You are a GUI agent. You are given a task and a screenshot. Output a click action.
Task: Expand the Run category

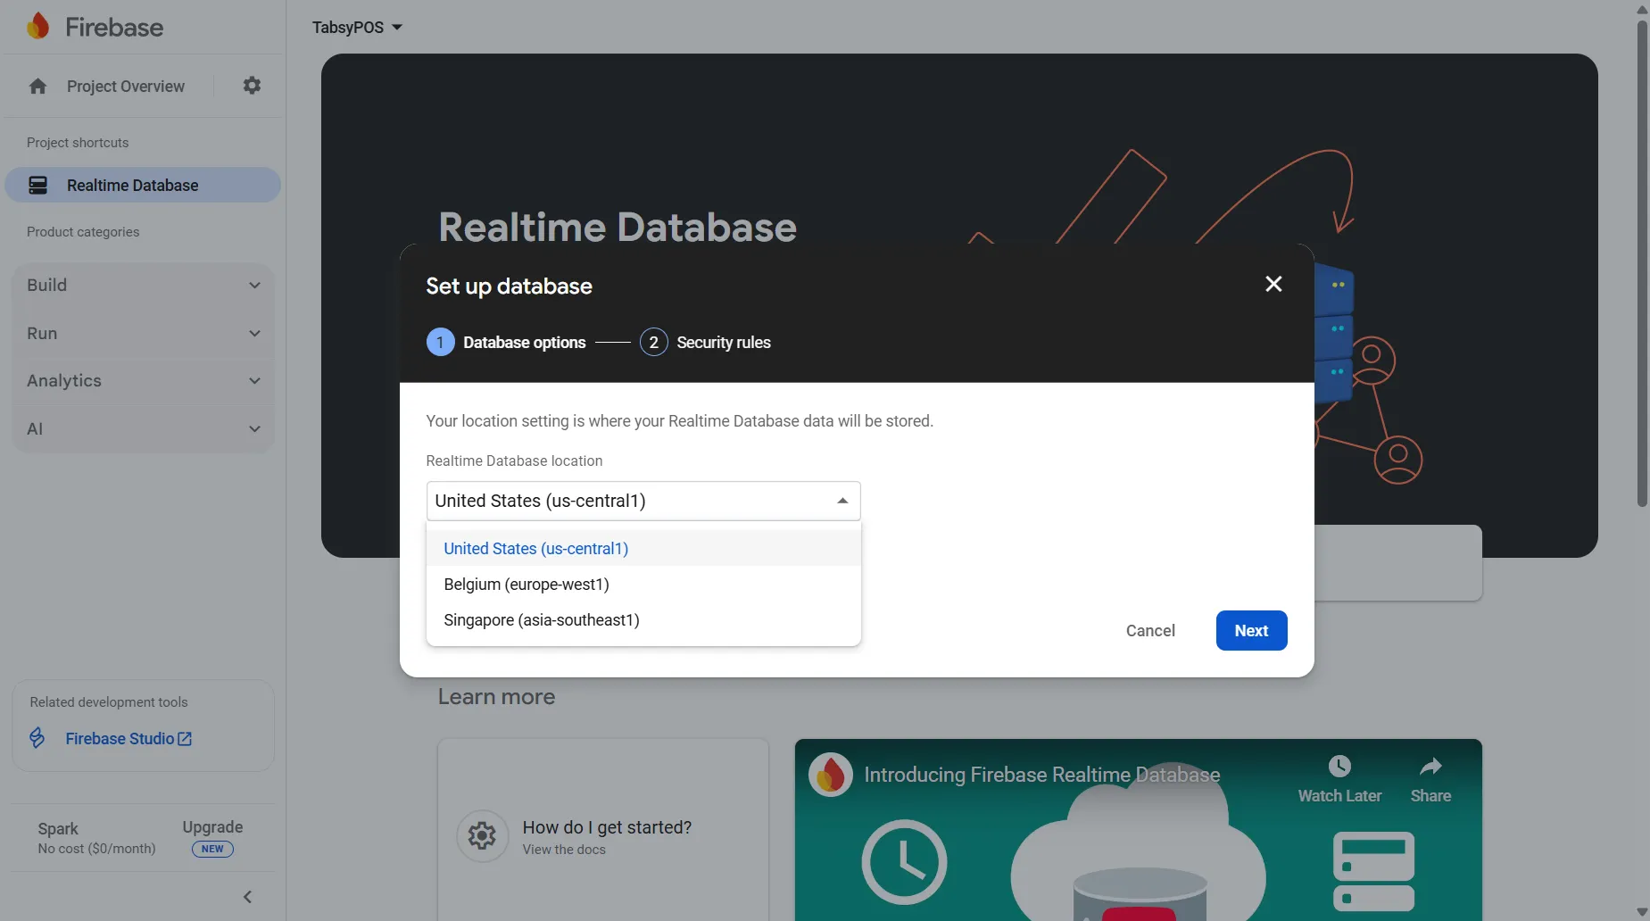point(143,334)
